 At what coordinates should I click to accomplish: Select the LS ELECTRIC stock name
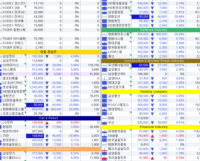13,83
